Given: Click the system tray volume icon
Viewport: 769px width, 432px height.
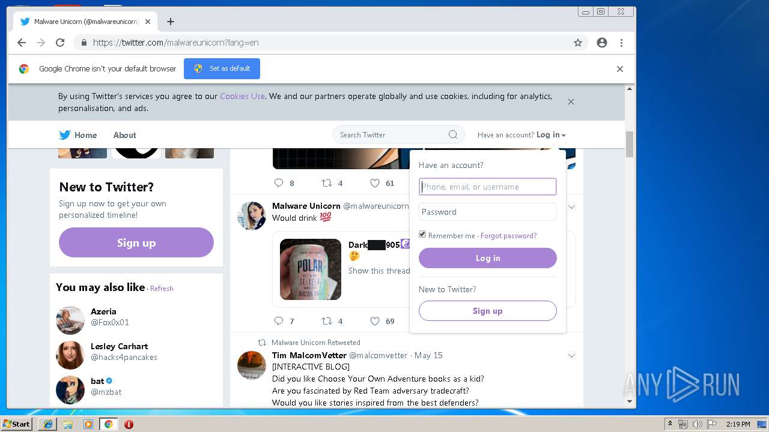Looking at the screenshot, I should click(x=697, y=424).
